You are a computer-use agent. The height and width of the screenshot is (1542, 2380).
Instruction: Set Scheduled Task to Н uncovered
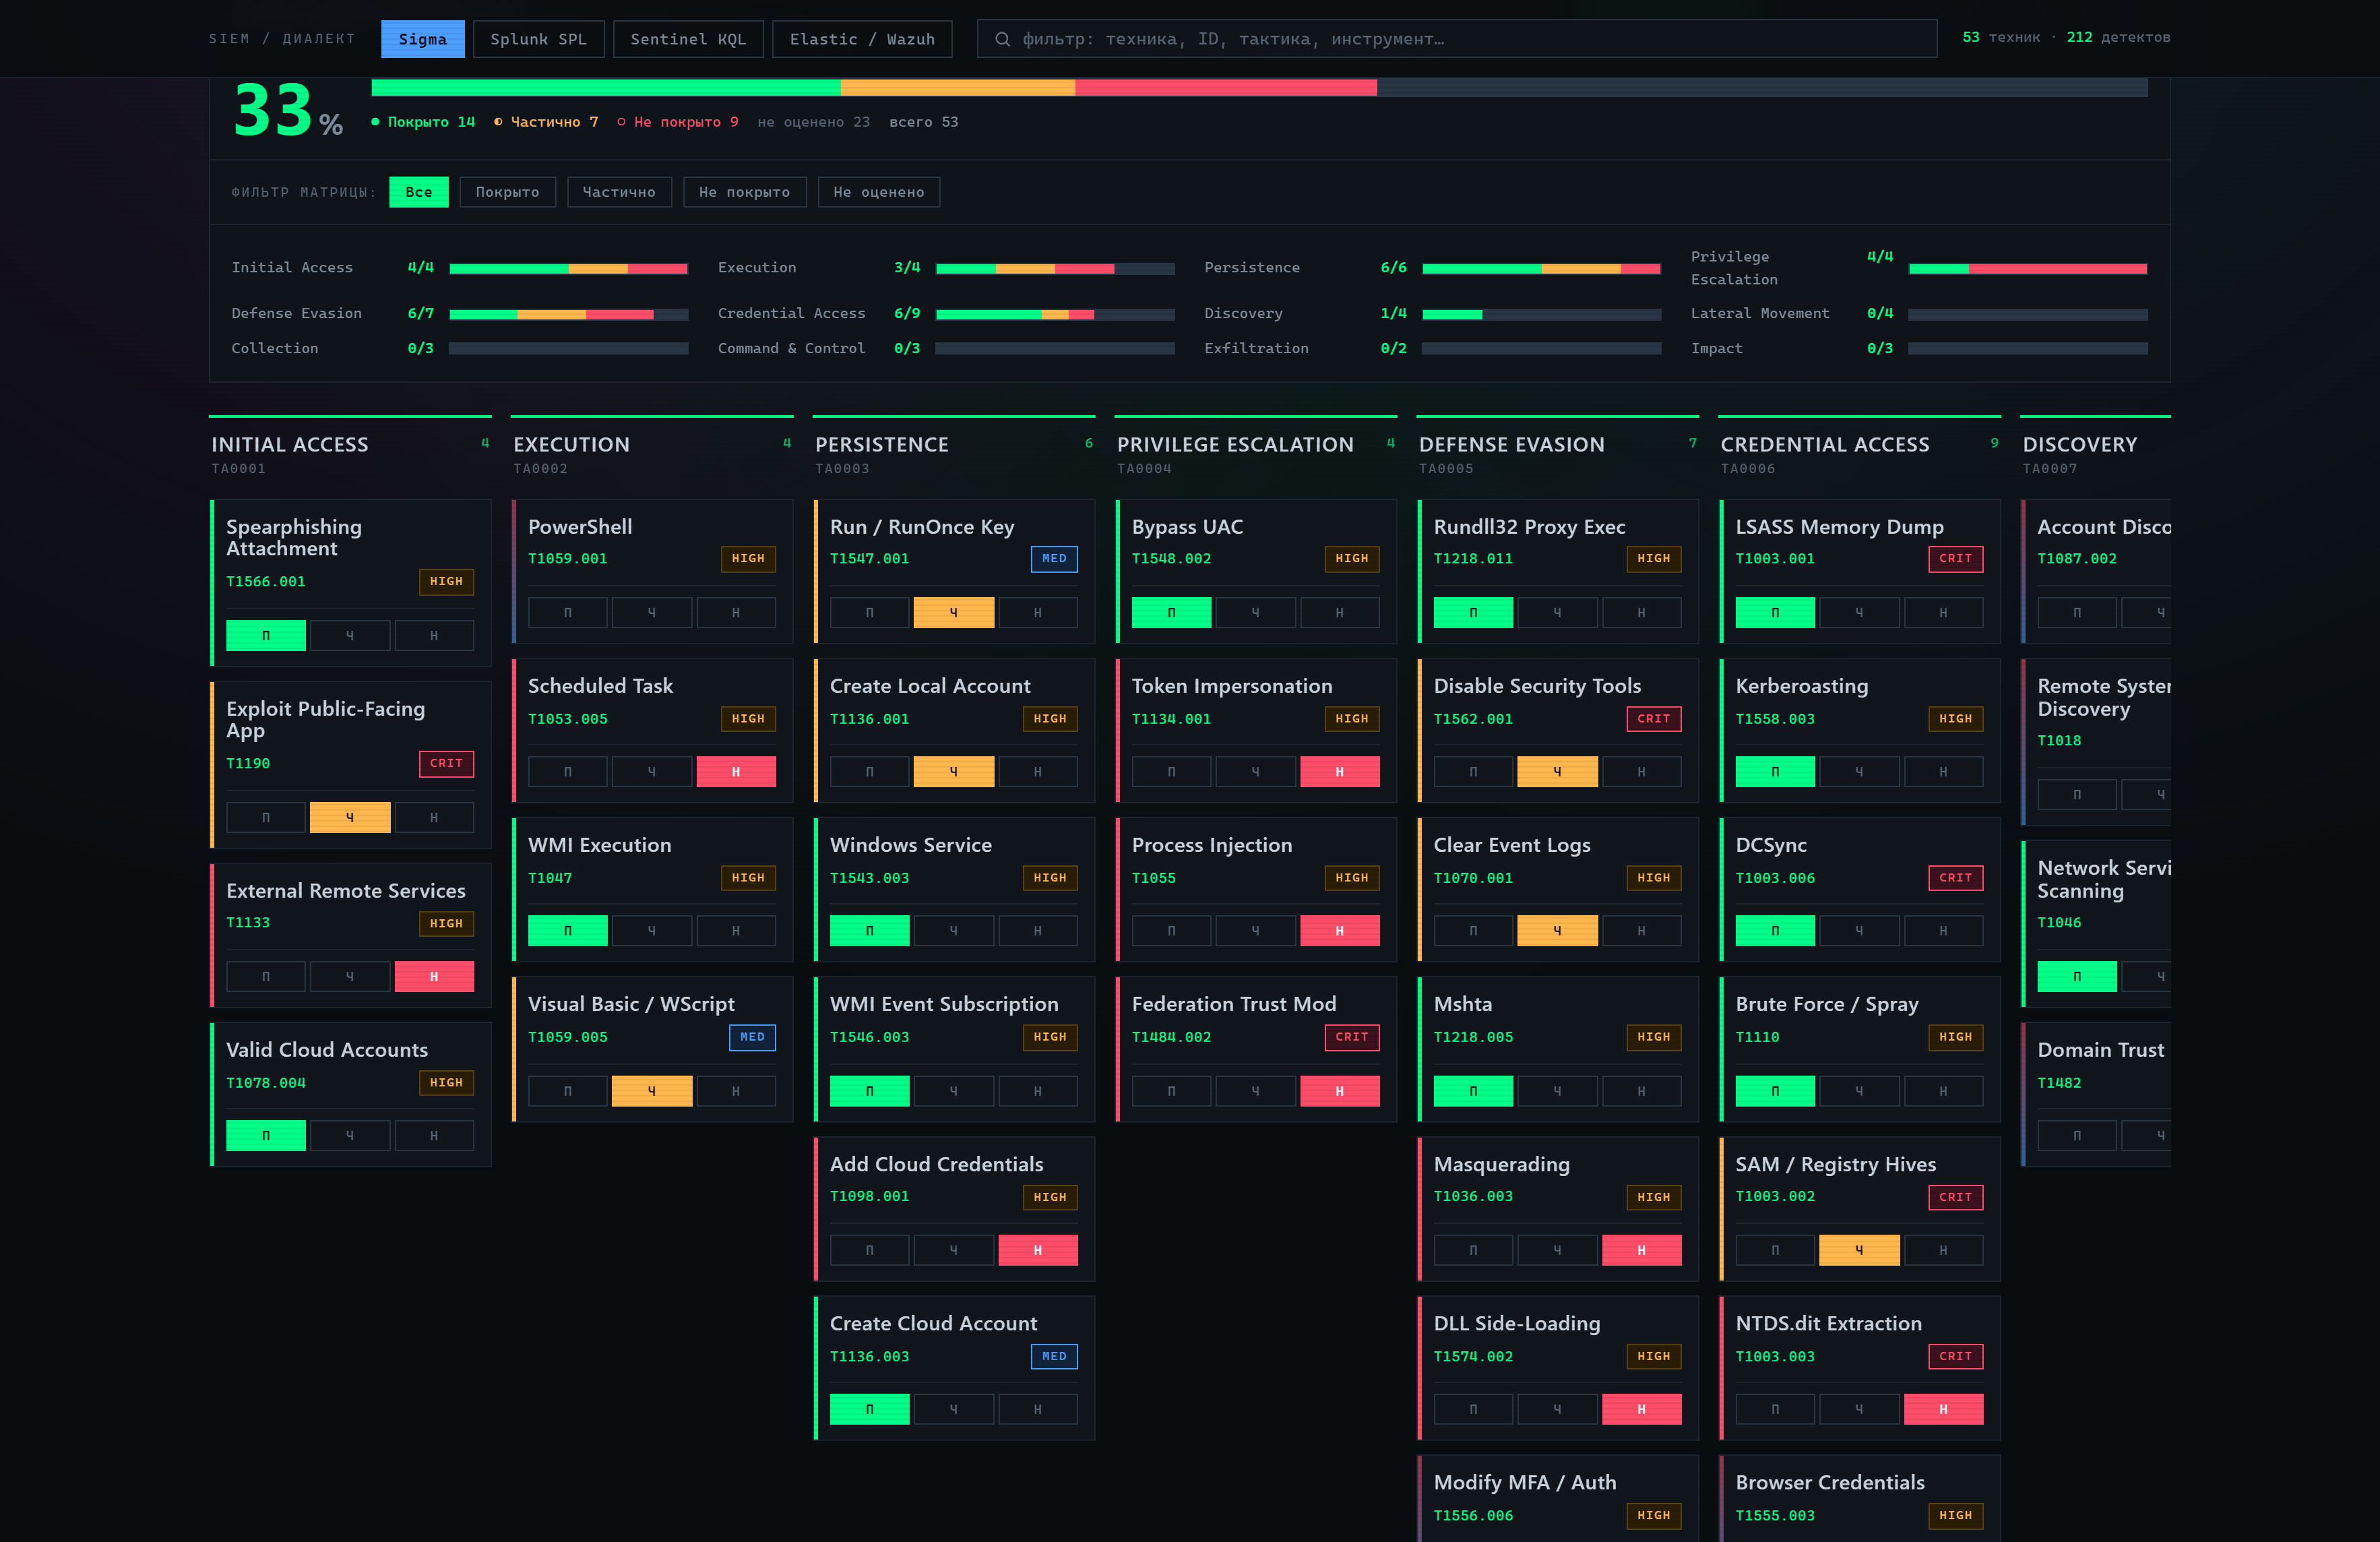pos(736,772)
